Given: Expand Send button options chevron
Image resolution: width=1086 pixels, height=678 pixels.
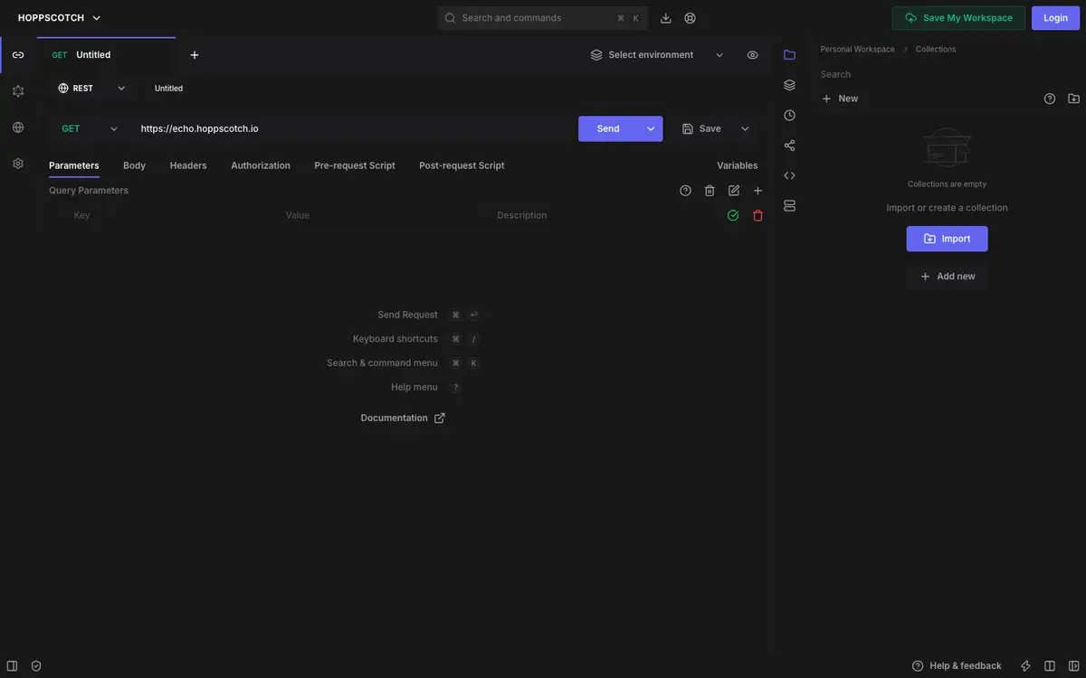Looking at the screenshot, I should pyautogui.click(x=651, y=128).
